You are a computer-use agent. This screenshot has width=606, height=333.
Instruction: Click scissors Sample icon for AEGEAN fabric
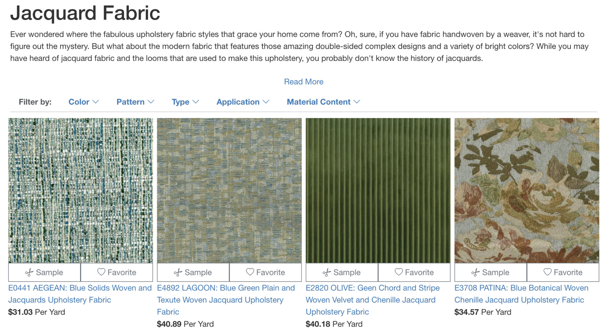(29, 273)
